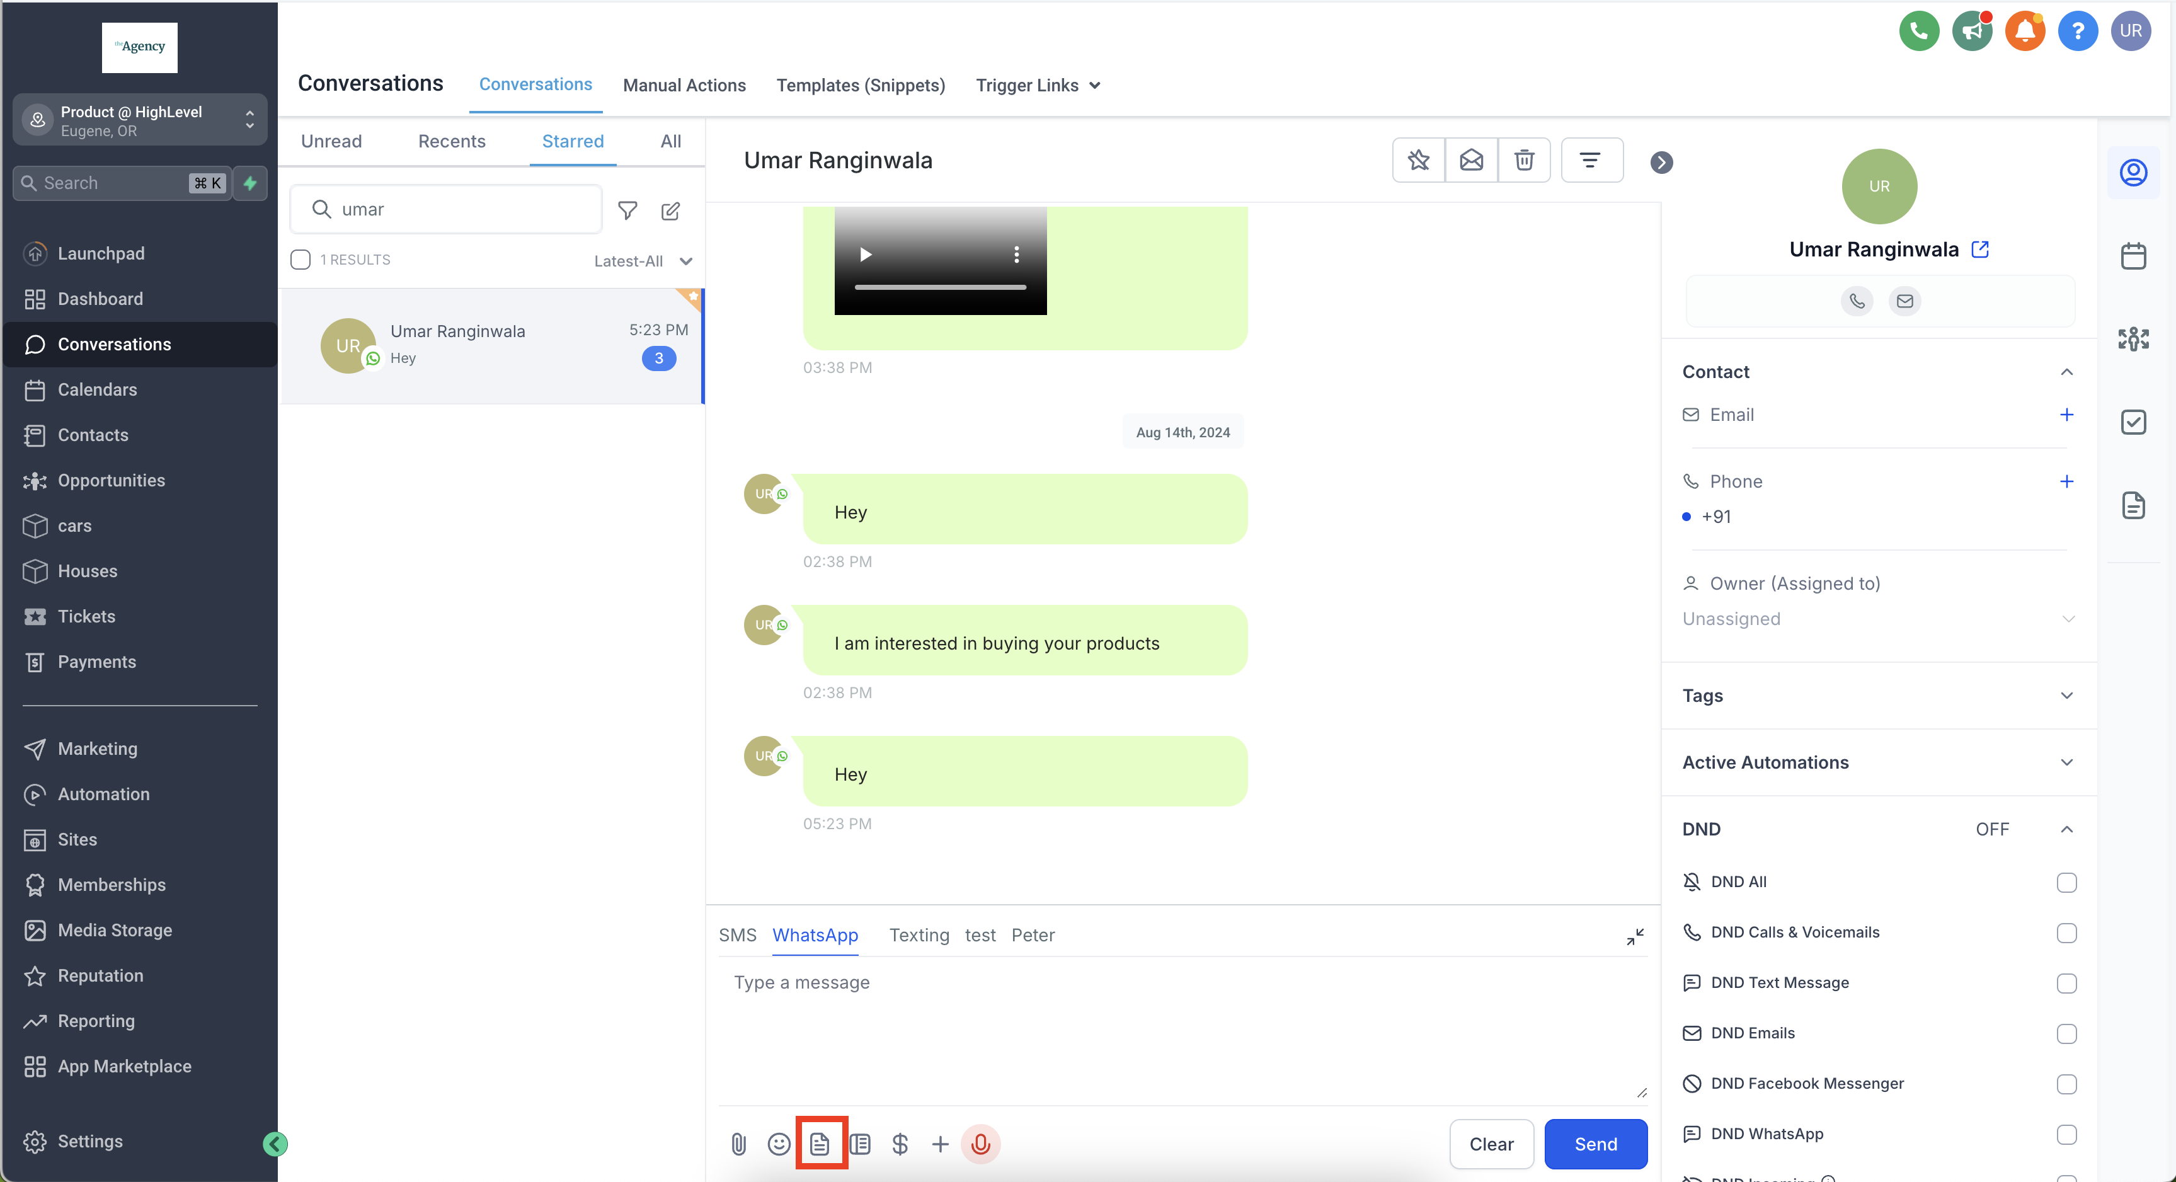Open Templates (Snippets) tab
2176x1182 pixels.
(860, 85)
